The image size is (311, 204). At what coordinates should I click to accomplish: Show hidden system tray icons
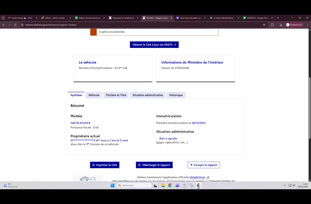(x=285, y=185)
